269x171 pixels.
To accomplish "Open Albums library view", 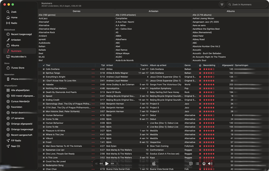I will 13,46.
